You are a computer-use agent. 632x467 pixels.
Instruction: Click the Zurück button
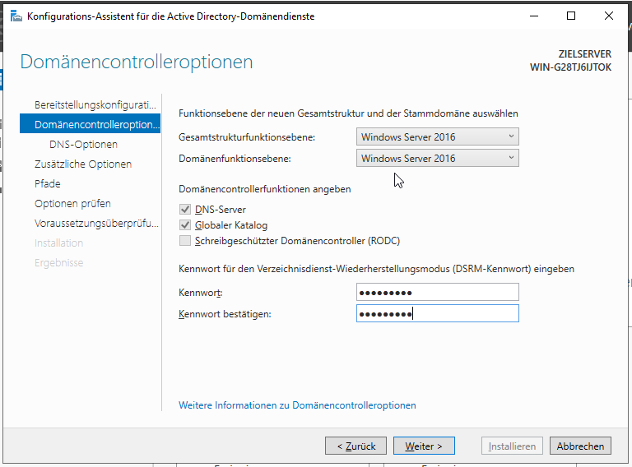pos(356,446)
